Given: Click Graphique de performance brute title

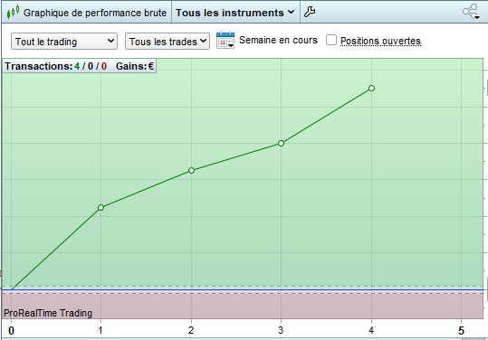Looking at the screenshot, I should click(95, 13).
